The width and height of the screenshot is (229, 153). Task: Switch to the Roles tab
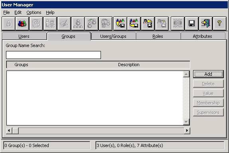[x=158, y=36]
